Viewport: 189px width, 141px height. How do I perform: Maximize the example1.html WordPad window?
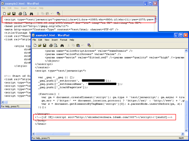point(181,35)
